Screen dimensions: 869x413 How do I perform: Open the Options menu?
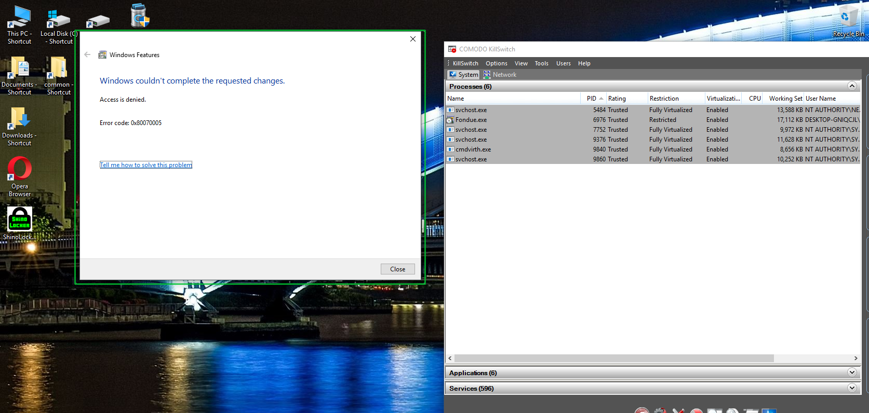pos(496,63)
